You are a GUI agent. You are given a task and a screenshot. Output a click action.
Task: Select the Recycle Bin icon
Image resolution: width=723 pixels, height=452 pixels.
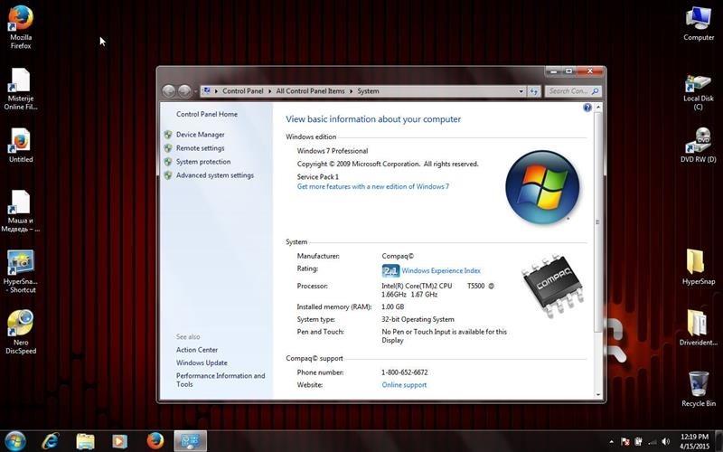(698, 390)
